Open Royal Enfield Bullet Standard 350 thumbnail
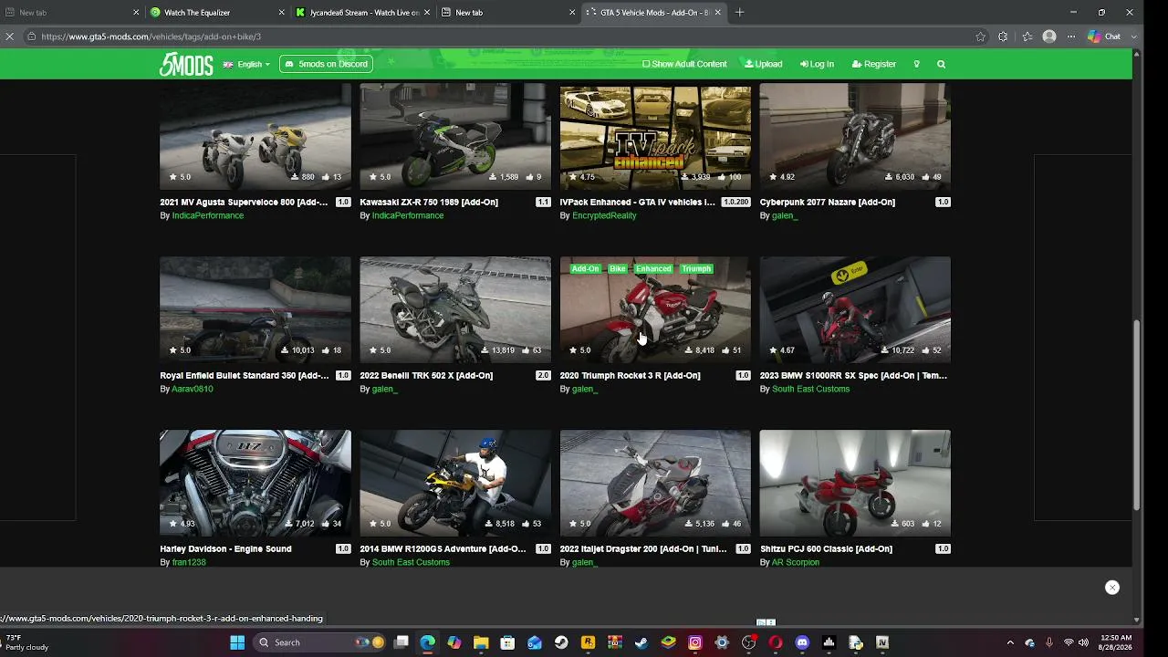This screenshot has height=657, width=1168. pyautogui.click(x=255, y=309)
